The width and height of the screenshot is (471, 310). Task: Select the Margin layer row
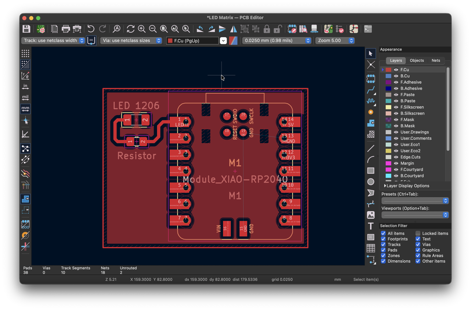413,163
